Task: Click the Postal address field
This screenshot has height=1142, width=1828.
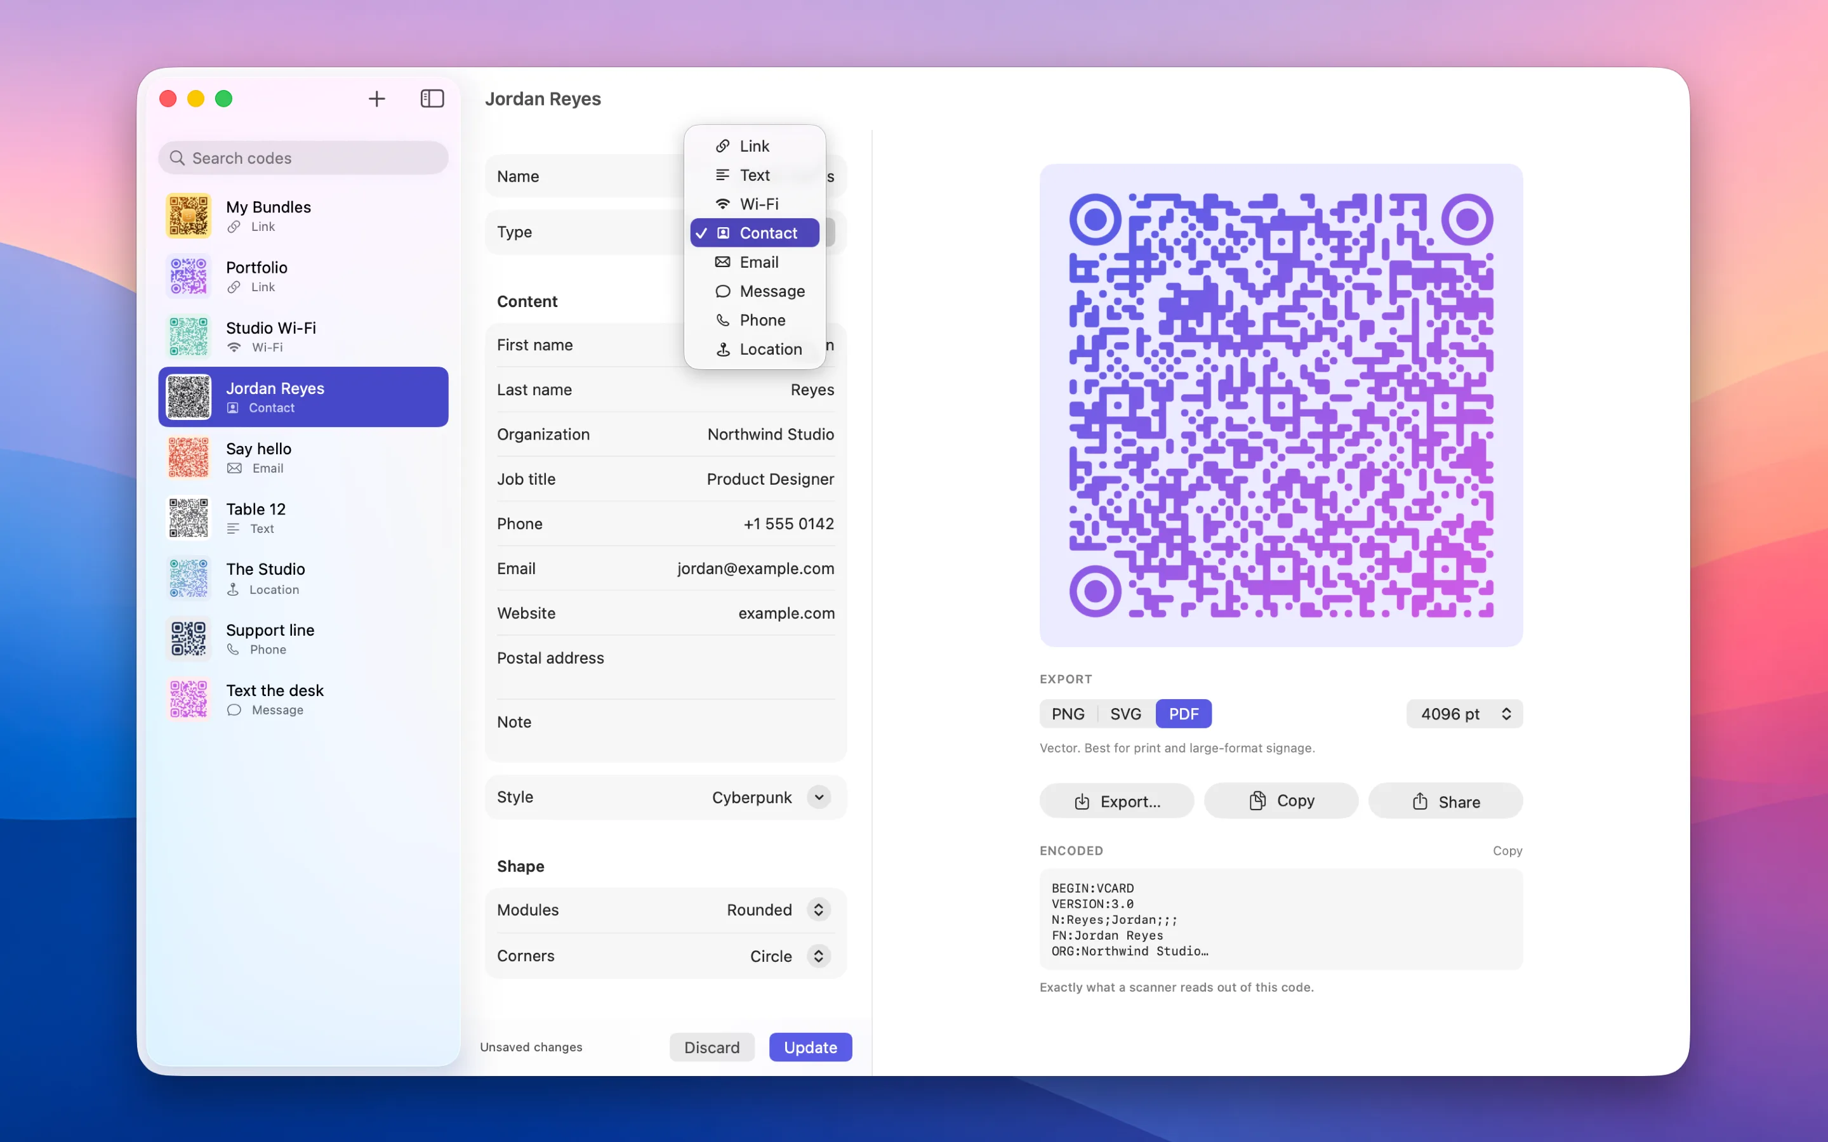Action: tap(665, 667)
